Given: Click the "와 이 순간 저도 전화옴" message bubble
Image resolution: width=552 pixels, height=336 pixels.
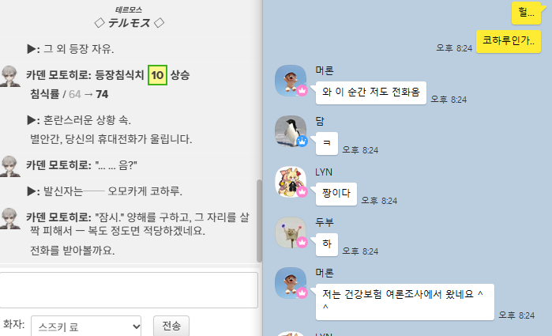Looking at the screenshot, I should click(371, 92).
